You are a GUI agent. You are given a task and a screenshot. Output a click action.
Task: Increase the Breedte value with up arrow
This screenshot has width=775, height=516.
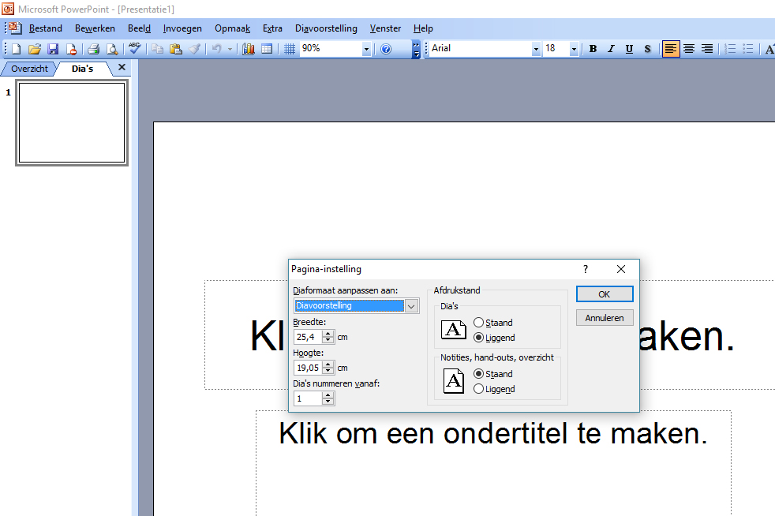click(x=328, y=334)
